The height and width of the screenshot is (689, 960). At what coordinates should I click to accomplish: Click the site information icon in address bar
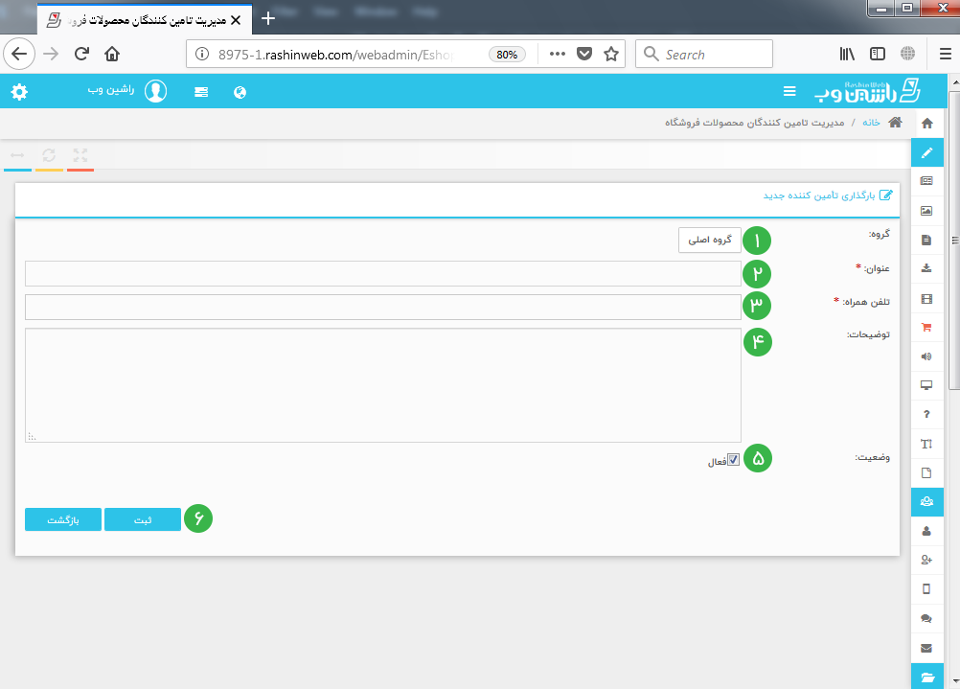coord(202,54)
